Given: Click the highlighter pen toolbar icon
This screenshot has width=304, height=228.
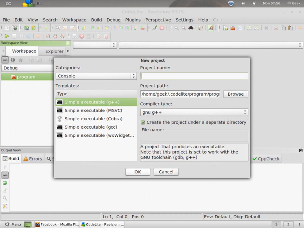Looking at the screenshot, I should pos(211,28).
